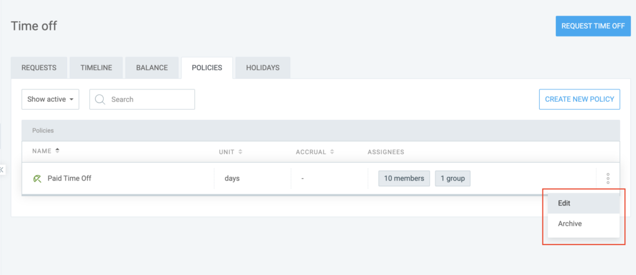
Task: Select the Policies tab
Action: (207, 68)
